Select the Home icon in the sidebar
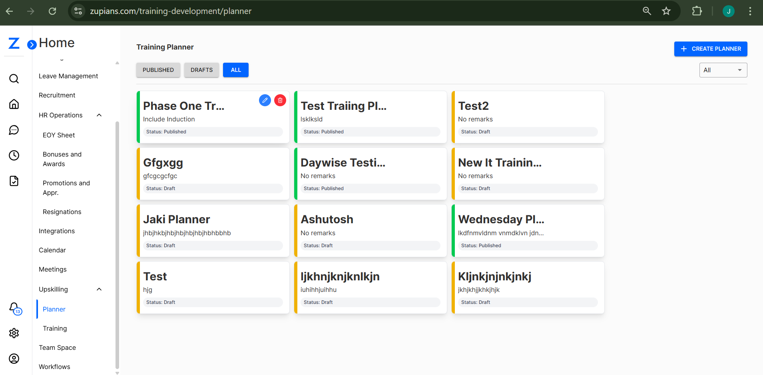The width and height of the screenshot is (763, 375). click(14, 104)
